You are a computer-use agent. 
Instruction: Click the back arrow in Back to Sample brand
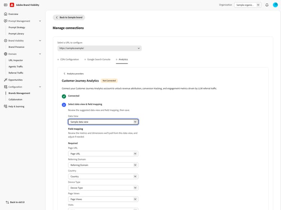(57, 17)
